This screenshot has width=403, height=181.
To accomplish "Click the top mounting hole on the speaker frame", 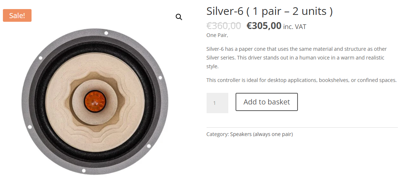I will (x=106, y=33).
